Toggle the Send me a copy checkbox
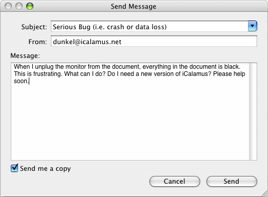This screenshot has height=197, width=268. [x=14, y=168]
